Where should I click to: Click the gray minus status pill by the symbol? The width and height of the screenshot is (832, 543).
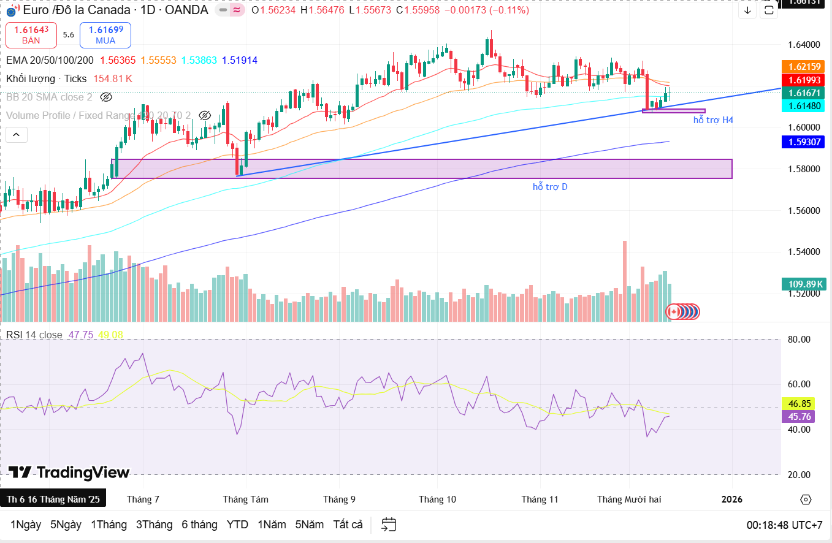pyautogui.click(x=223, y=10)
